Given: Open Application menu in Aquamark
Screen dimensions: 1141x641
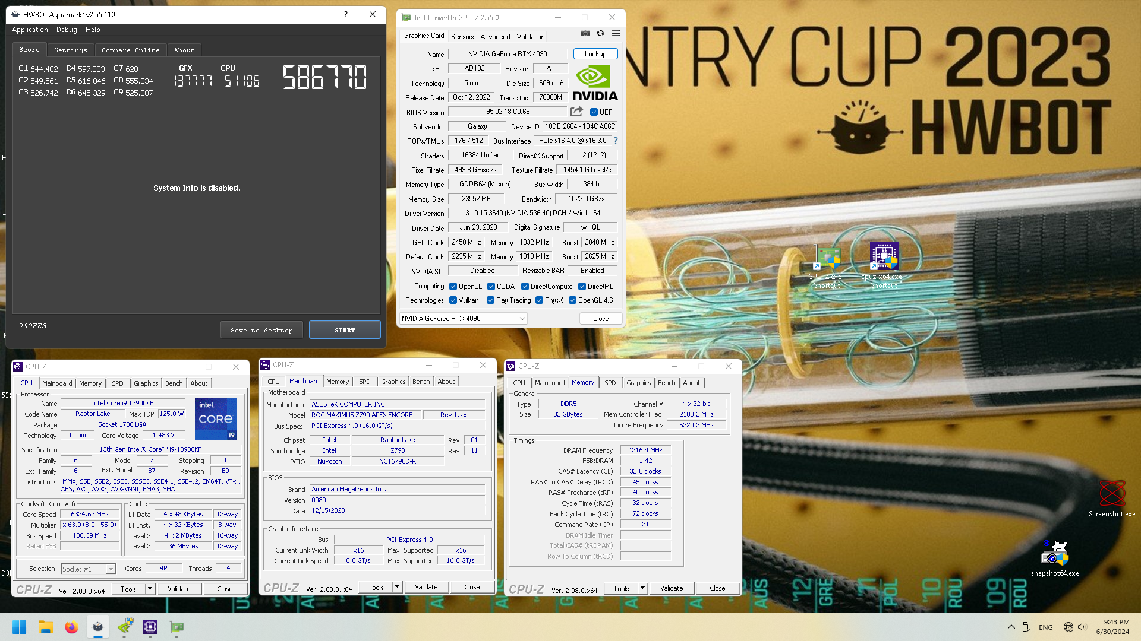Looking at the screenshot, I should point(30,30).
